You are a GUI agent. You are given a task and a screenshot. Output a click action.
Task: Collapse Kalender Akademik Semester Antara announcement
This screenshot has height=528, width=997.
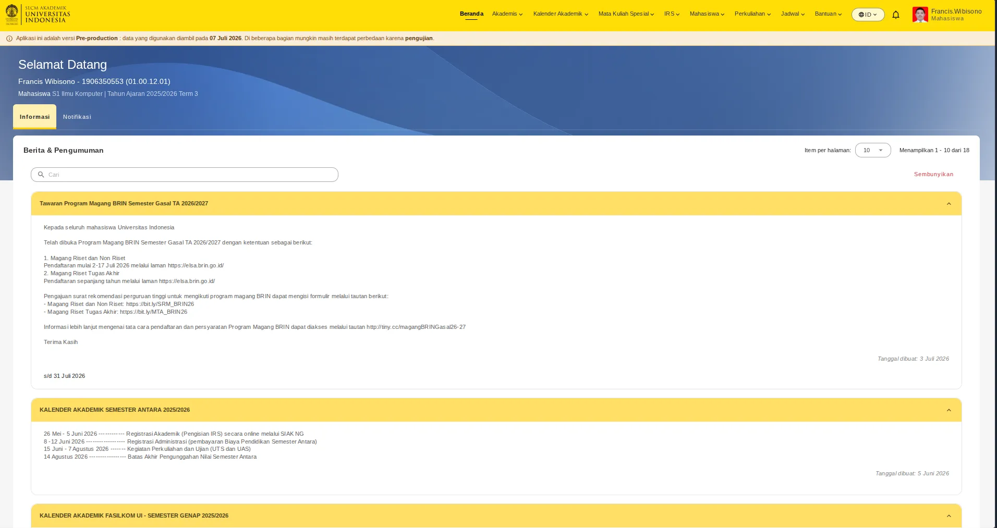pos(949,410)
